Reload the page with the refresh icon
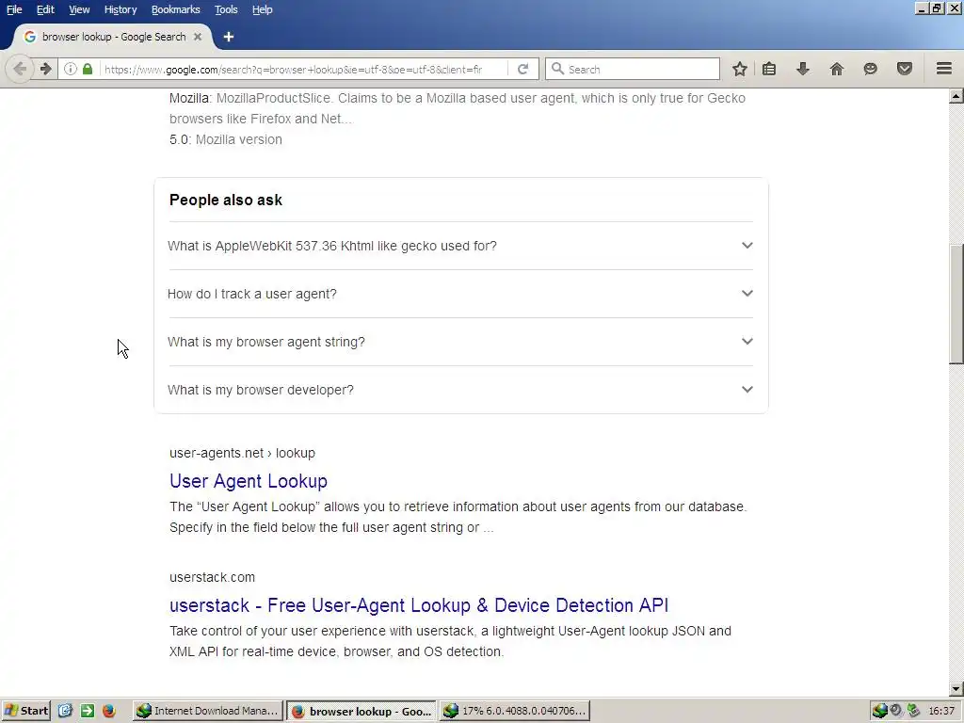 [523, 69]
